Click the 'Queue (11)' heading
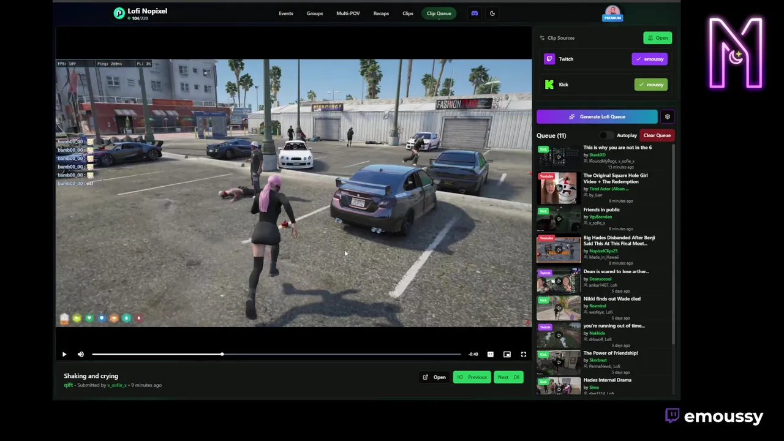 pos(551,135)
